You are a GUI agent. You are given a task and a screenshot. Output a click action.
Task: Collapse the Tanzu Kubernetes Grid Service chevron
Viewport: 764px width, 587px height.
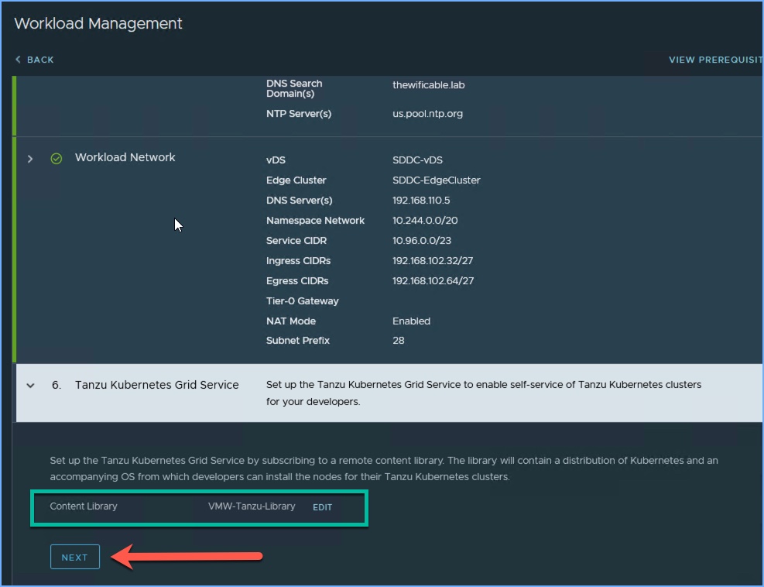30,385
